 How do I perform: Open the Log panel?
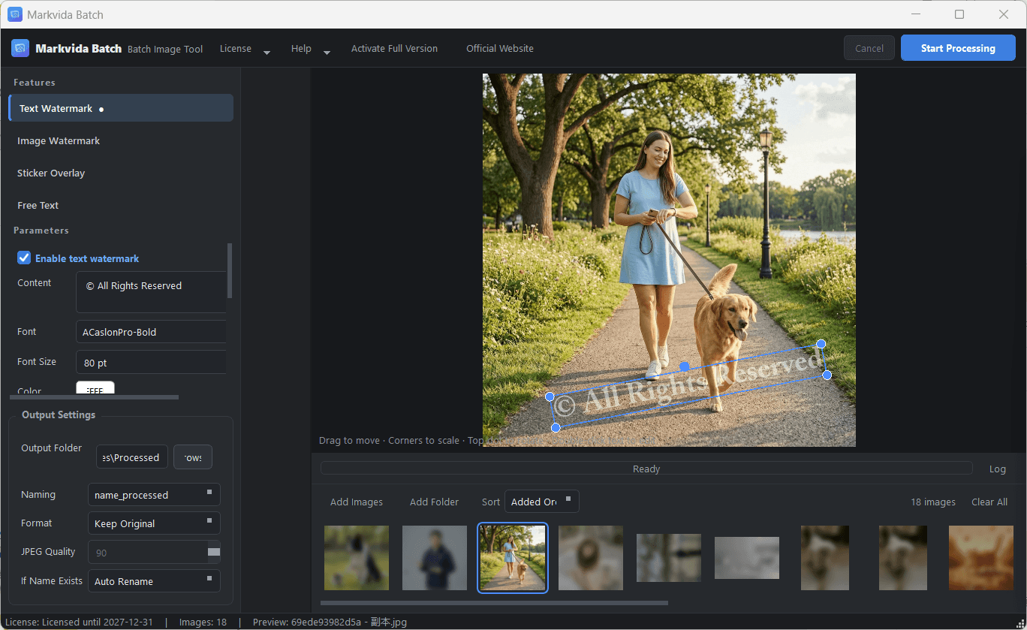(x=998, y=469)
